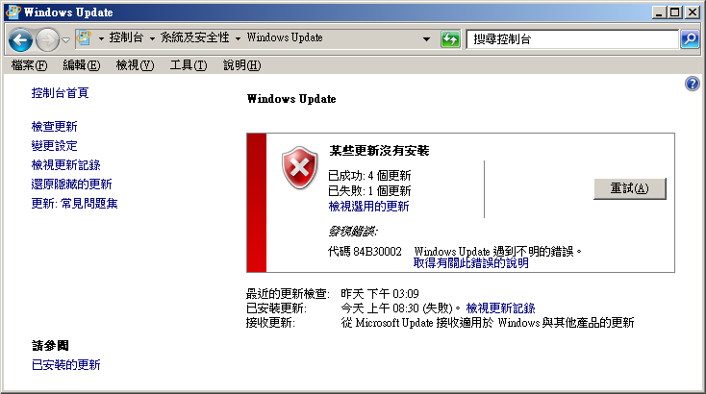Open the 取得有關此錯誤的說明 link
The image size is (706, 394).
tap(471, 263)
